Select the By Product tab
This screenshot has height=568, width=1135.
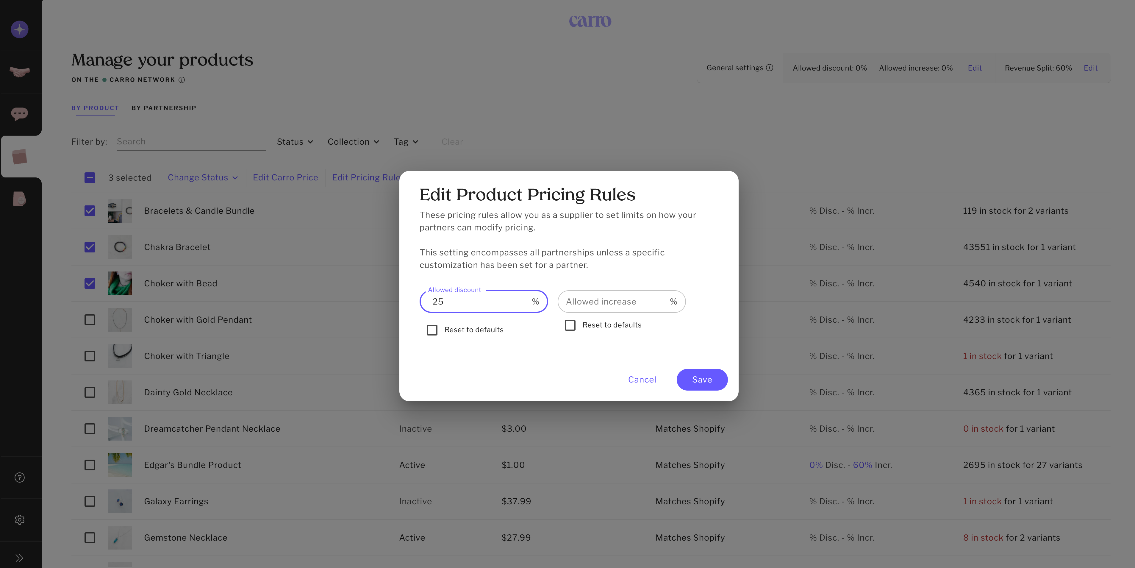[x=95, y=108]
